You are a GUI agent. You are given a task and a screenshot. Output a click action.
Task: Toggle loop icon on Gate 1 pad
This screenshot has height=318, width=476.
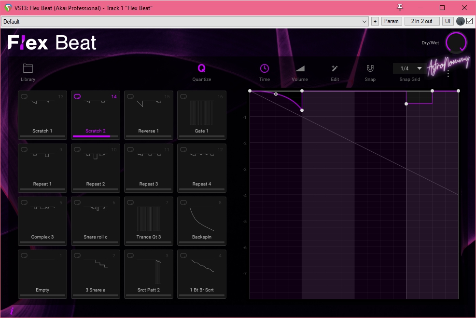pyautogui.click(x=183, y=97)
